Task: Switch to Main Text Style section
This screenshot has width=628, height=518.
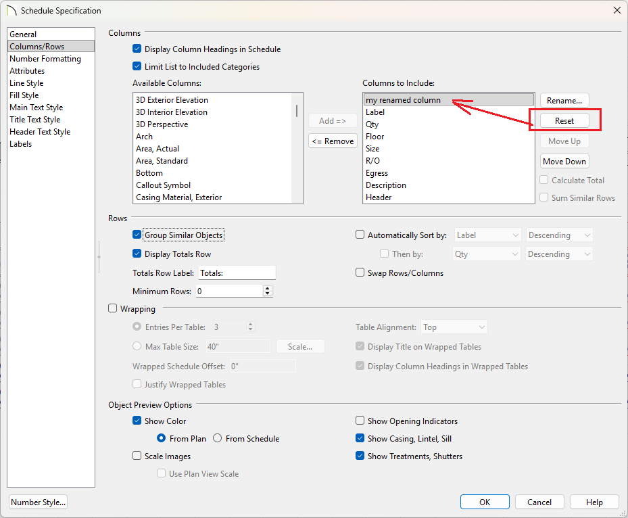Action: pyautogui.click(x=36, y=108)
